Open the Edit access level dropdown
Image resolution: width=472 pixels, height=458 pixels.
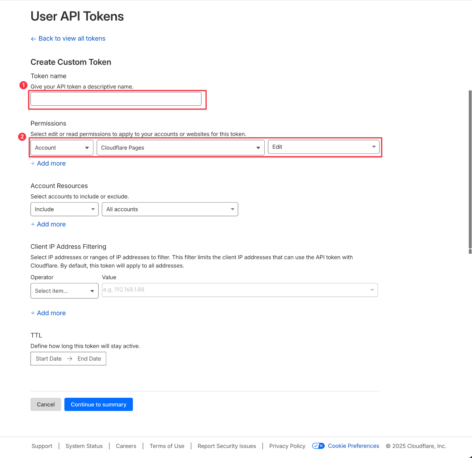pyautogui.click(x=323, y=147)
